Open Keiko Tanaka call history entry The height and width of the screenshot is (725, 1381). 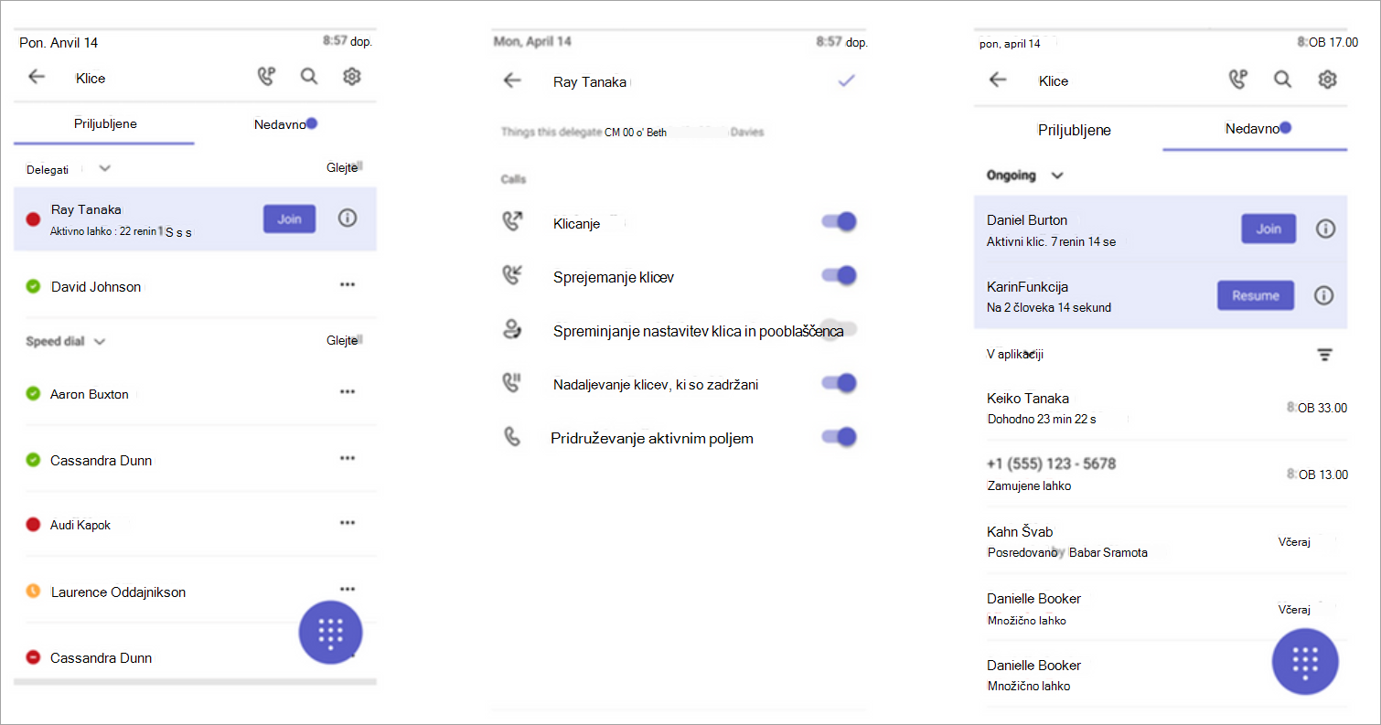(1161, 408)
